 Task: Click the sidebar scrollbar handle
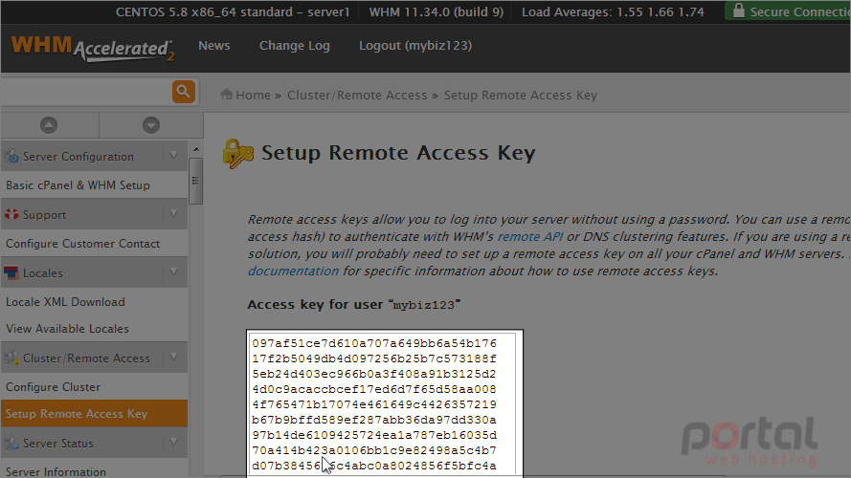point(196,181)
